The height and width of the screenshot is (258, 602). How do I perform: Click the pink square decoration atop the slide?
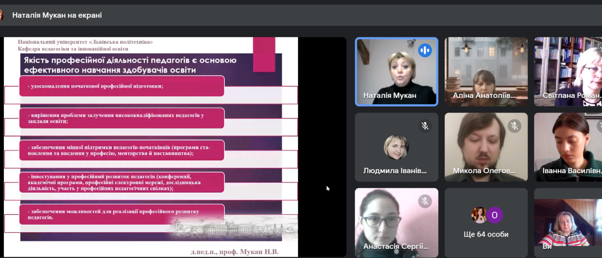pos(264,54)
